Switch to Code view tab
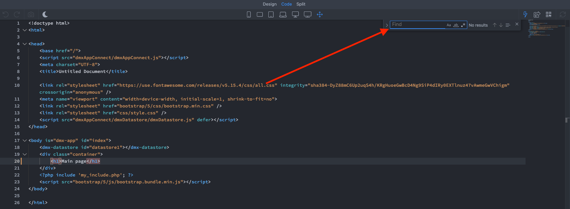 point(286,4)
